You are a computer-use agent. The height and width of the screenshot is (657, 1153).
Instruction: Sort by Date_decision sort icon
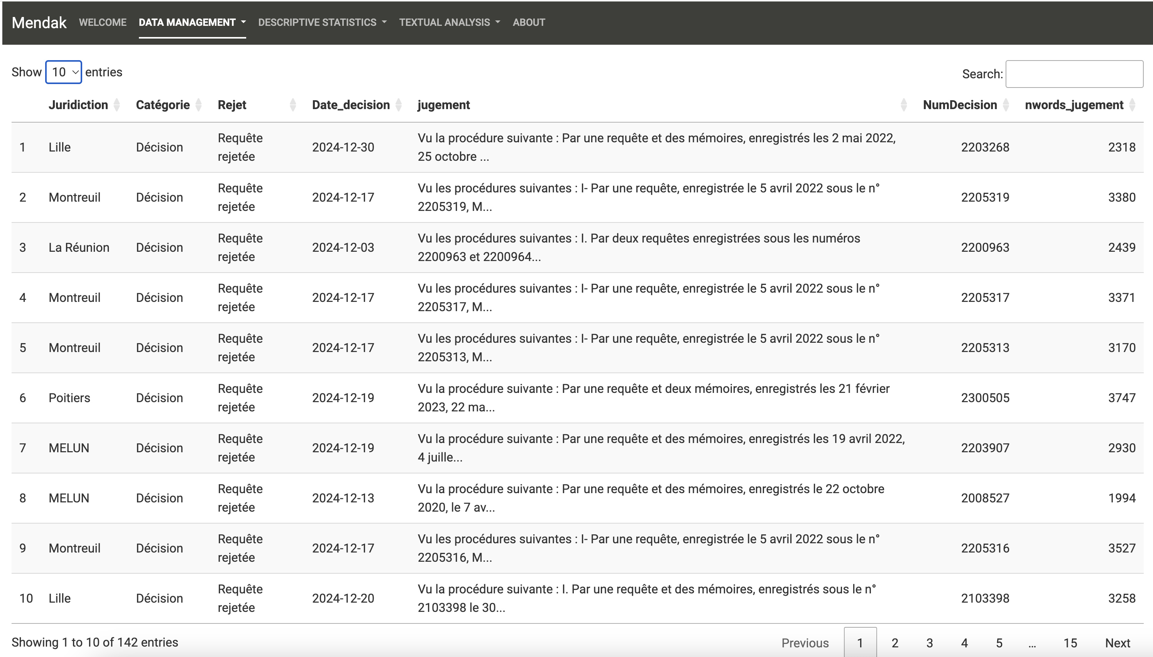click(x=399, y=105)
